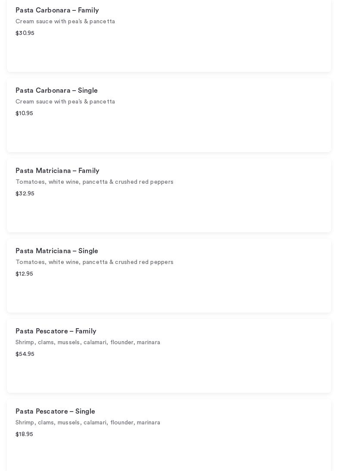Click the $32.95 price
This screenshot has width=338, height=471.
(x=25, y=194)
